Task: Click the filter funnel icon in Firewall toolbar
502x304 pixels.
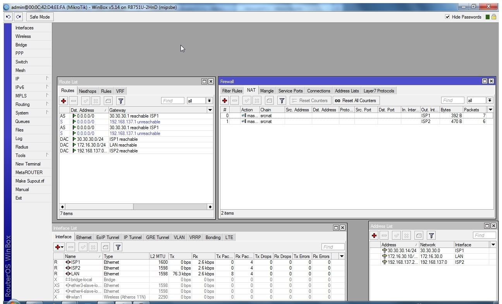Action: (282, 101)
